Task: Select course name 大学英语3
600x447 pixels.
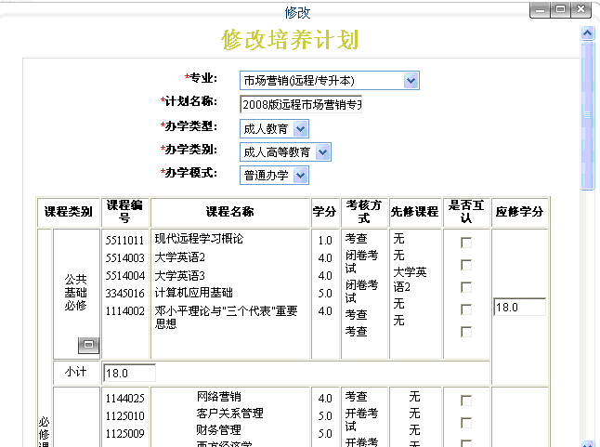Action: pyautogui.click(x=180, y=275)
